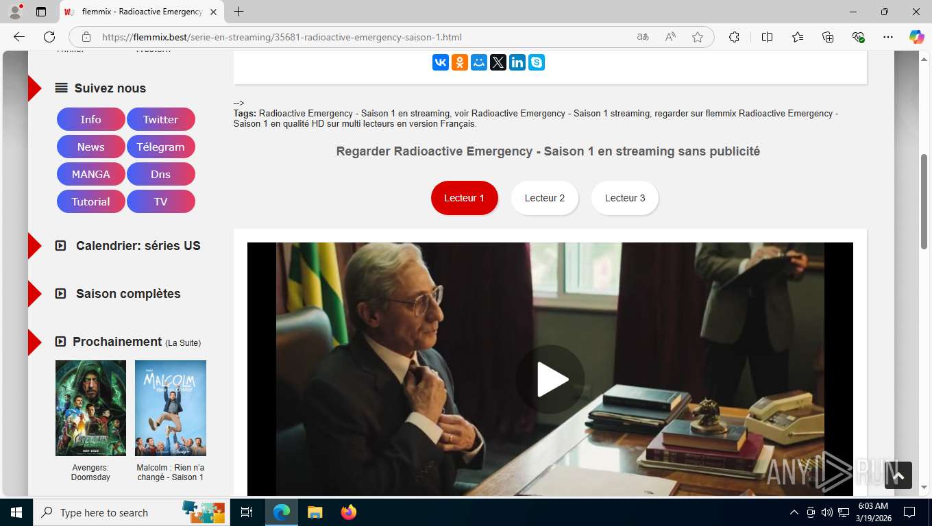The width and height of the screenshot is (932, 526).
Task: Expand Saison complètes section
Action: 118,294
